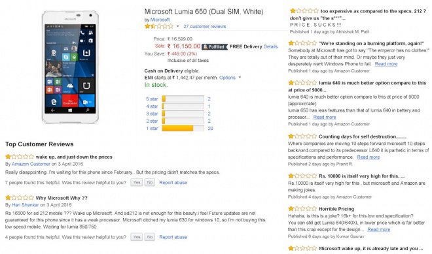The image size is (432, 254).
Task: Click No on the Hari Shankar review
Action: [150, 237]
